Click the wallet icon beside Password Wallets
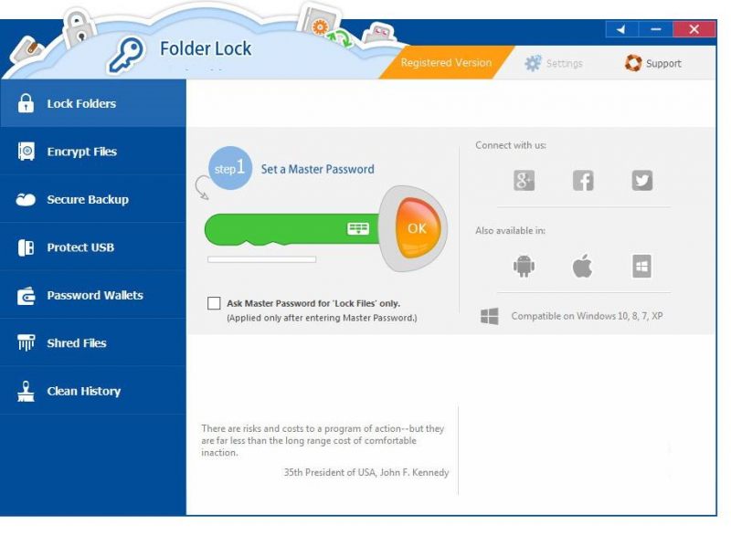Viewport: 731px width, 546px height. [x=26, y=295]
